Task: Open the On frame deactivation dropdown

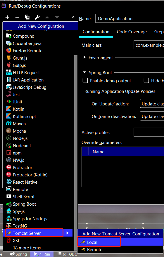Action: pos(152,116)
